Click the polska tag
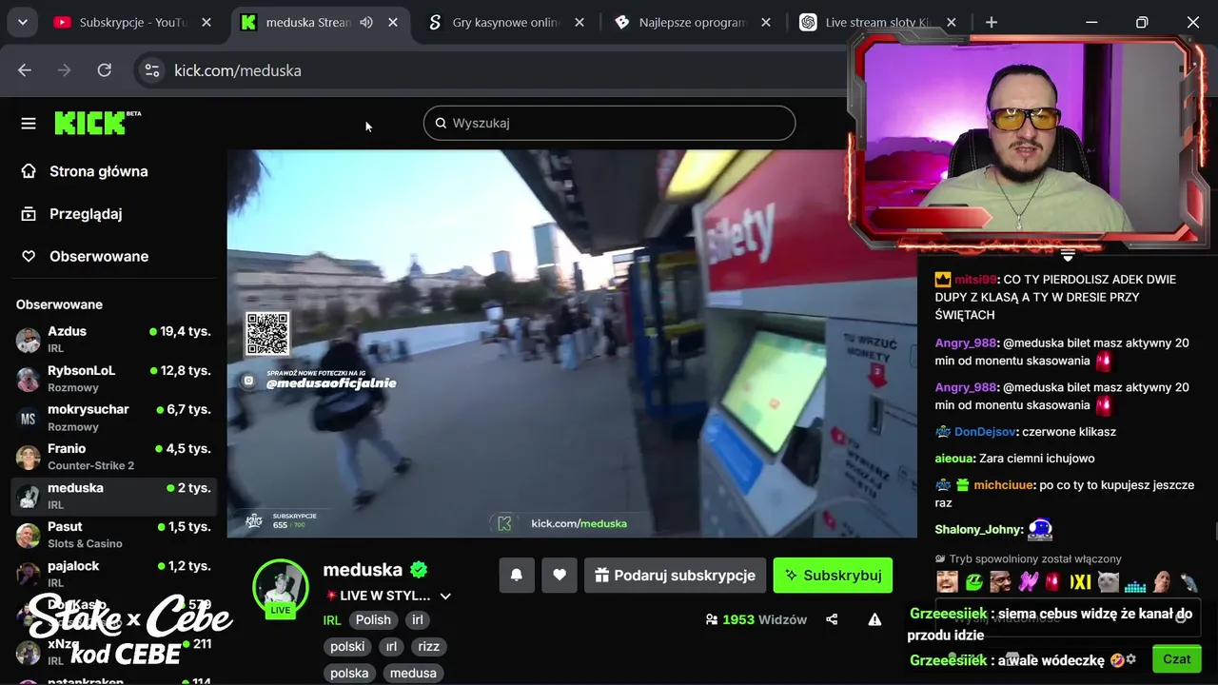This screenshot has width=1218, height=685. [x=349, y=673]
